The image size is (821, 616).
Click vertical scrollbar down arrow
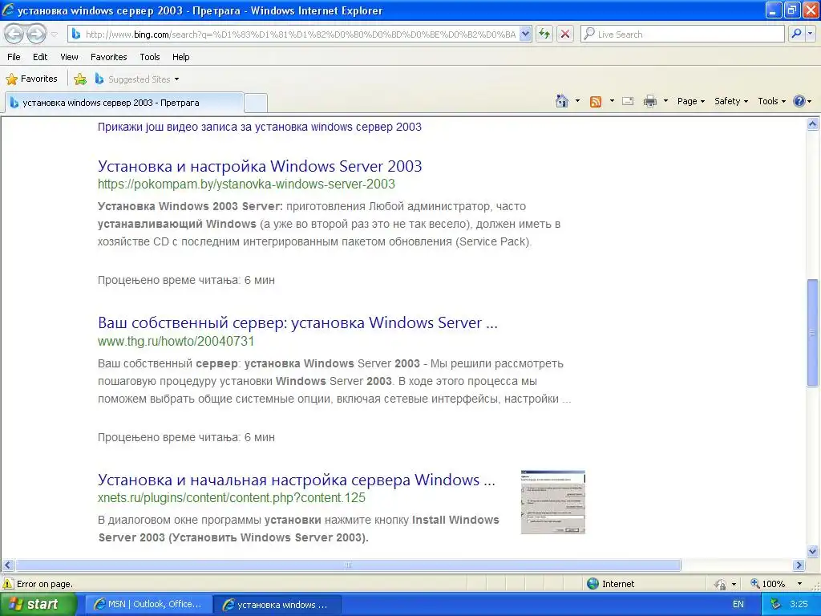[813, 551]
